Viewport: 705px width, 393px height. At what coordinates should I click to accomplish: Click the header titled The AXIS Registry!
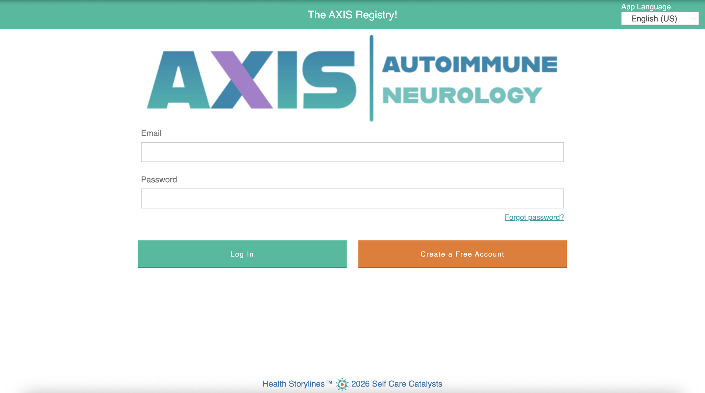click(x=352, y=15)
